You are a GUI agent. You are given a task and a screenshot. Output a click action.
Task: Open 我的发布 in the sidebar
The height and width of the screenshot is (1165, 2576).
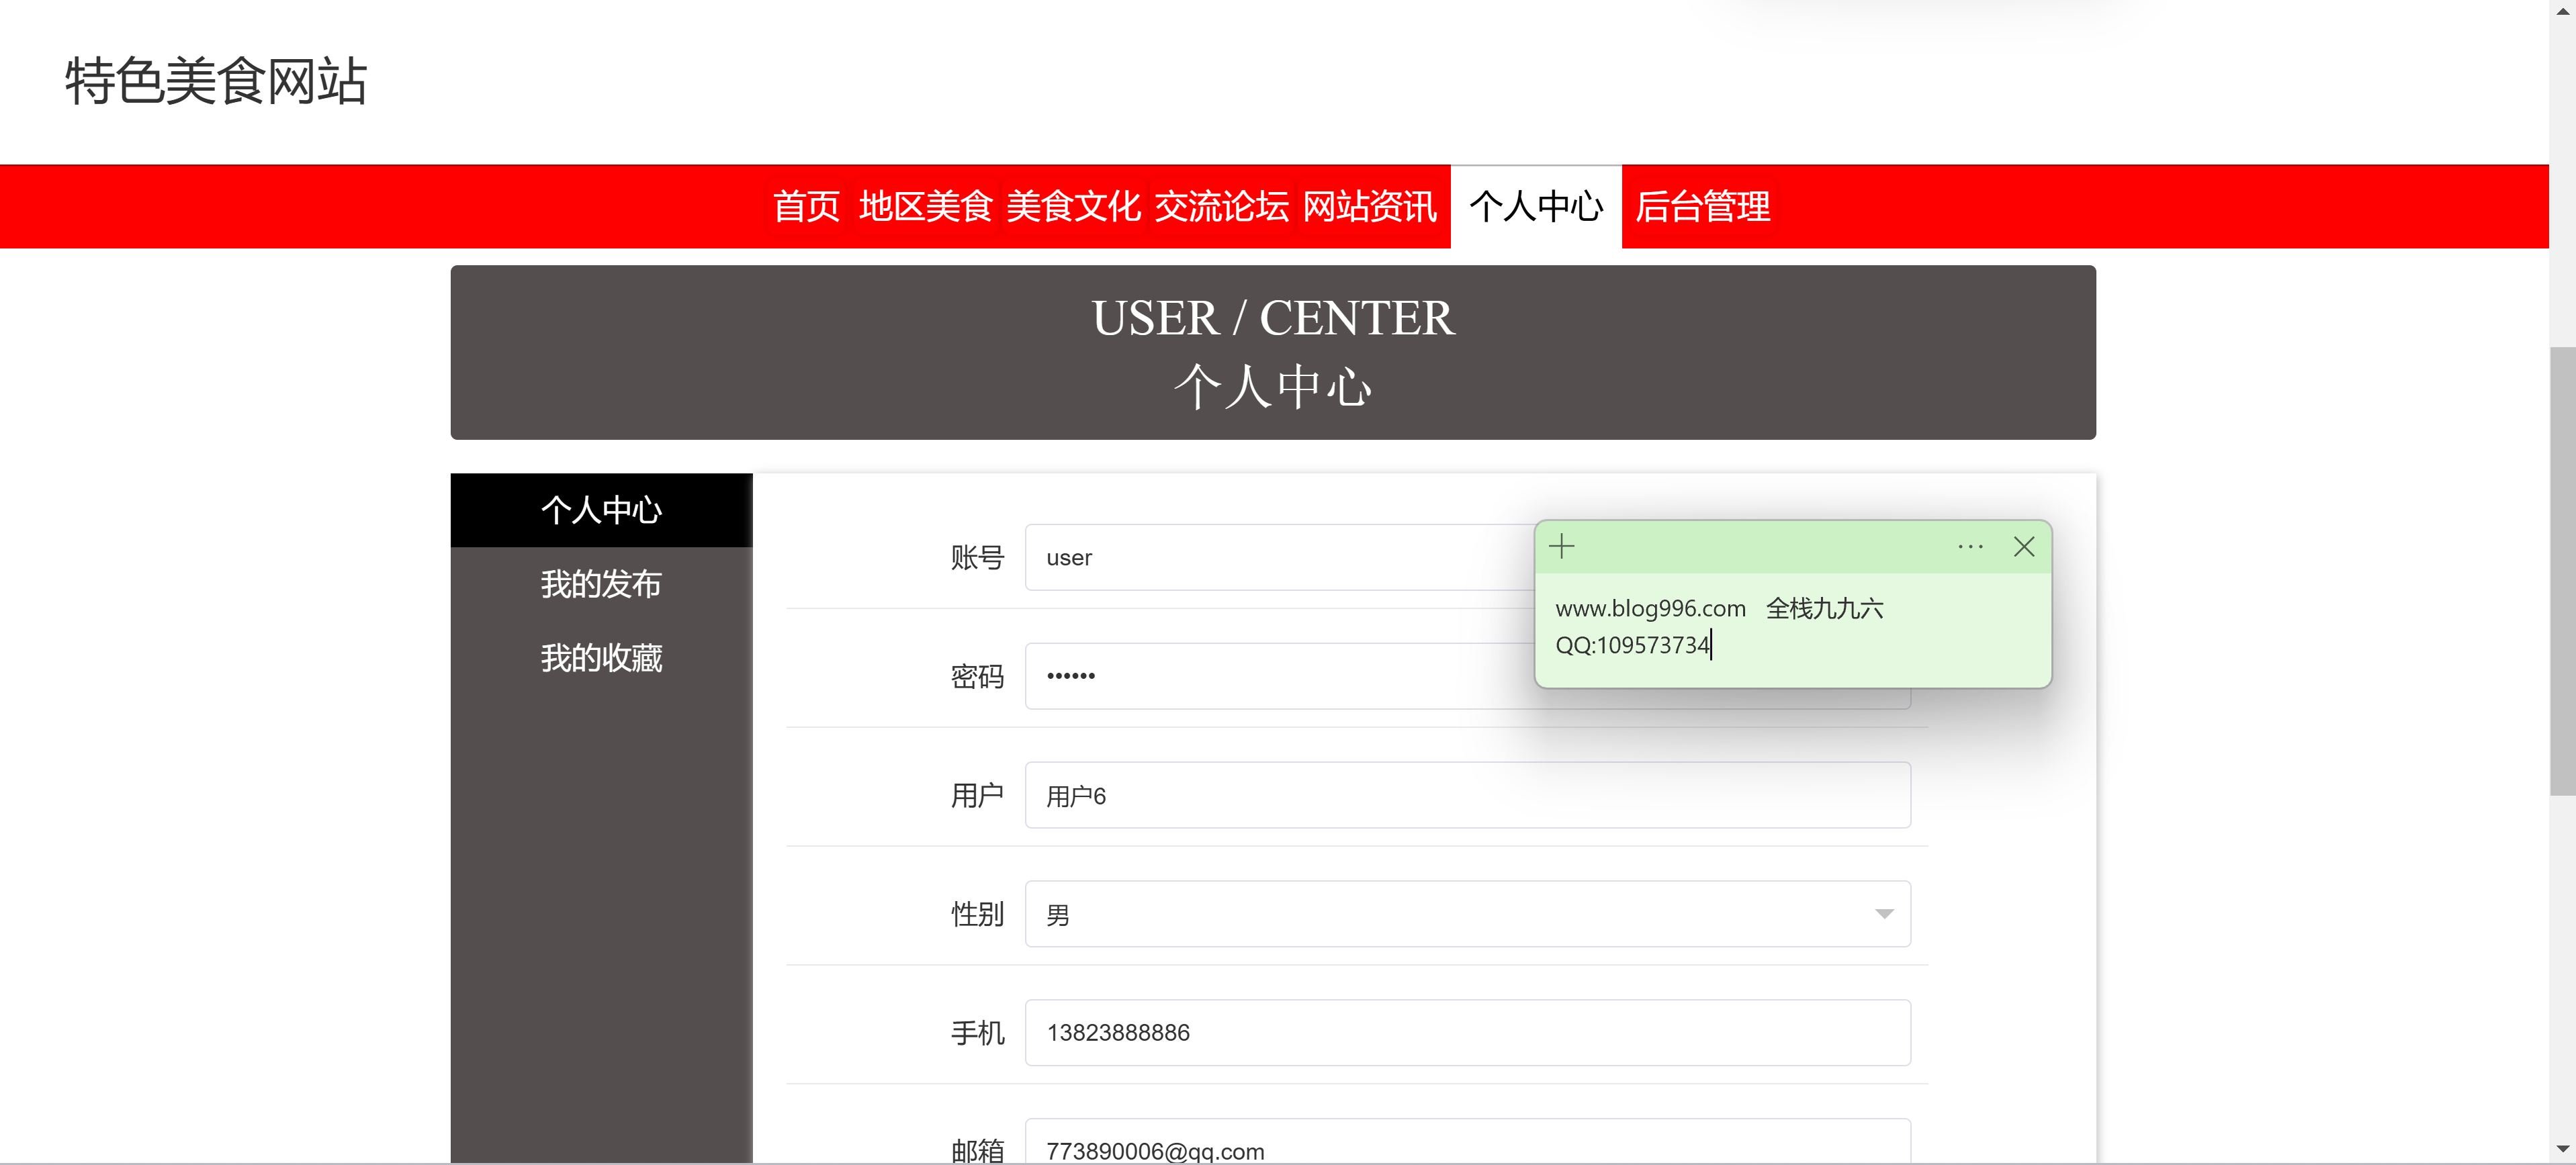coord(601,584)
